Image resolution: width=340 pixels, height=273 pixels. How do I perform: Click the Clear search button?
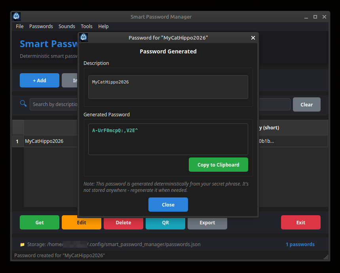pos(307,104)
